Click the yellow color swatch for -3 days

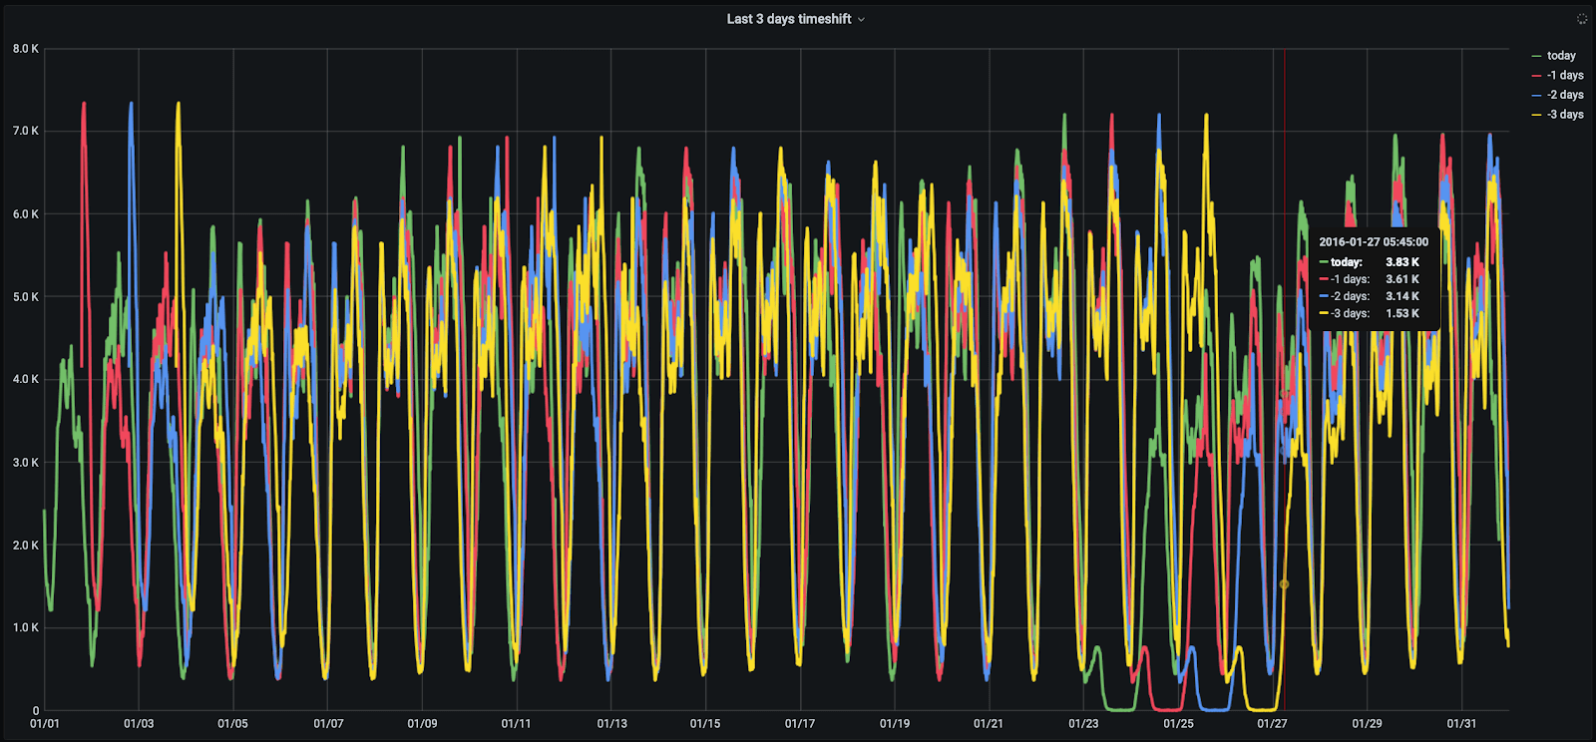[x=1536, y=115]
